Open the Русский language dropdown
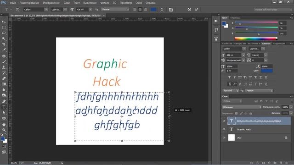 [x=231, y=91]
